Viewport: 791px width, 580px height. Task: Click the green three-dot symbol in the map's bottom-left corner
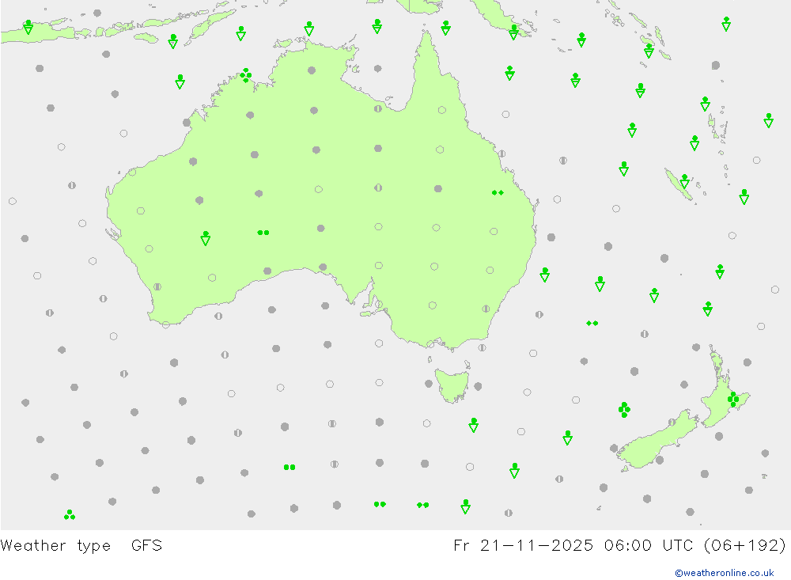(70, 515)
